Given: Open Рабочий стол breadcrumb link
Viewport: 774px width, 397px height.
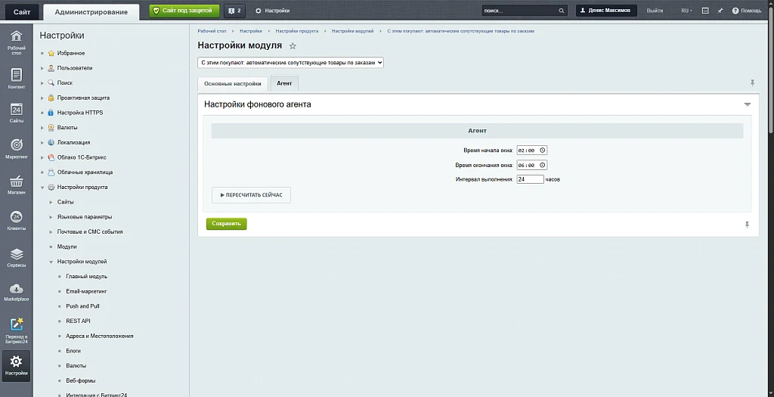Looking at the screenshot, I should [212, 31].
